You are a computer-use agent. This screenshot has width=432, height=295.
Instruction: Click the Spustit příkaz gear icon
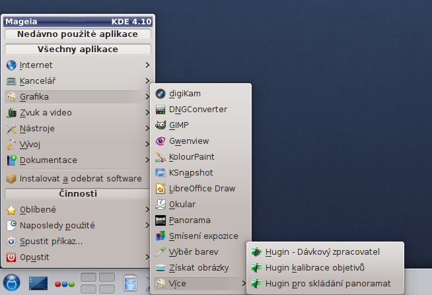11,242
